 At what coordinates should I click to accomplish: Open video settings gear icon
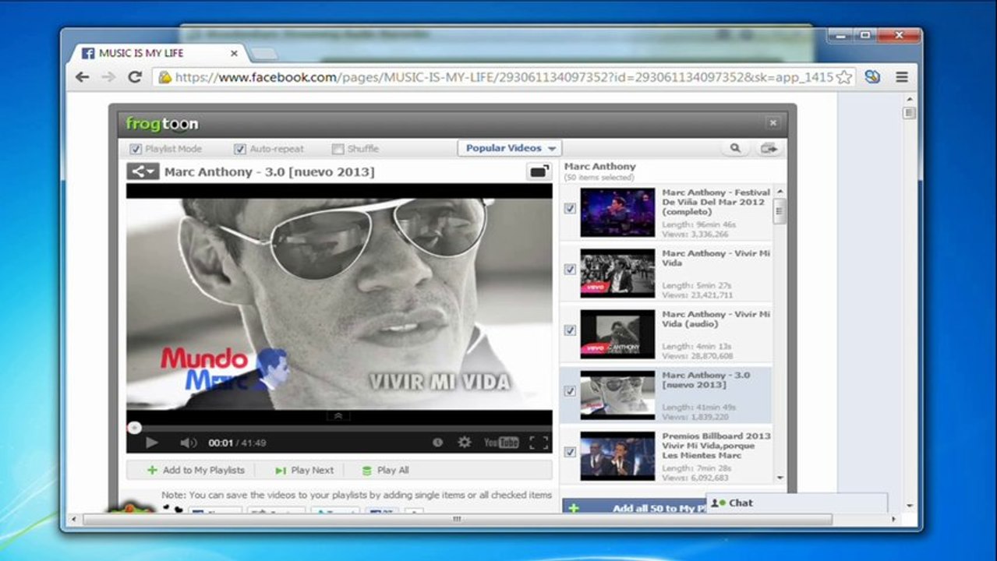[465, 443]
